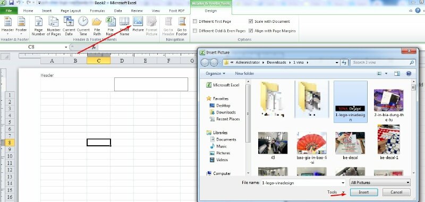Insert File Name element
Screen dimensions: 425x202
(x=110, y=26)
